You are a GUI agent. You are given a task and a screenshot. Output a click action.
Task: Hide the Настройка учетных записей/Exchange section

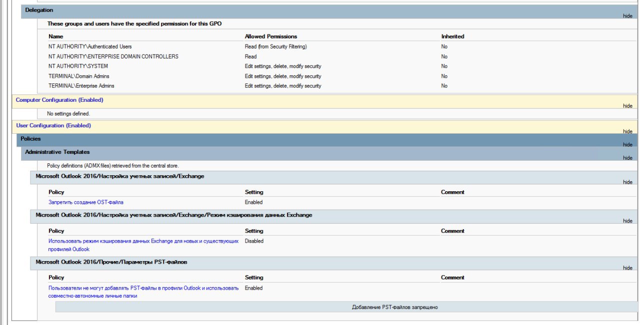627,182
